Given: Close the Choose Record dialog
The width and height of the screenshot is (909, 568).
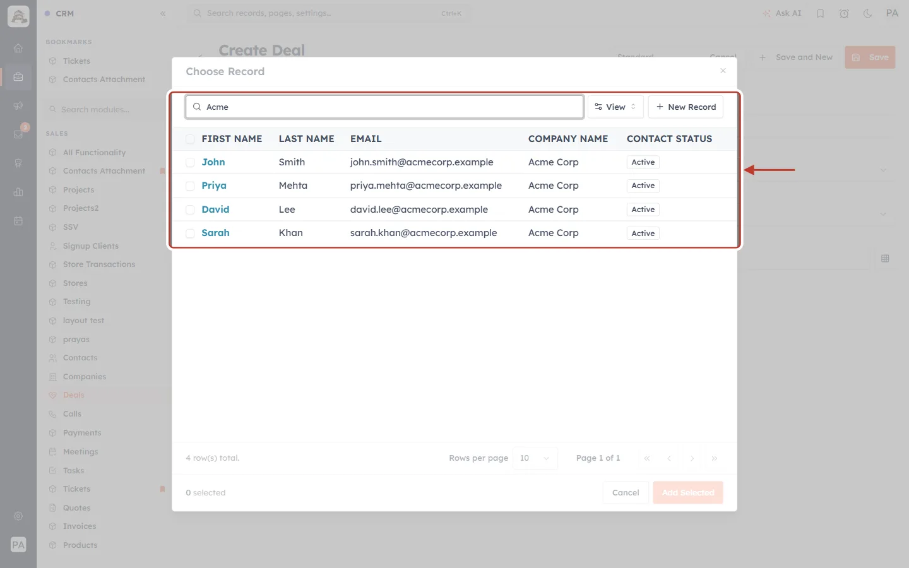Looking at the screenshot, I should pos(723,71).
